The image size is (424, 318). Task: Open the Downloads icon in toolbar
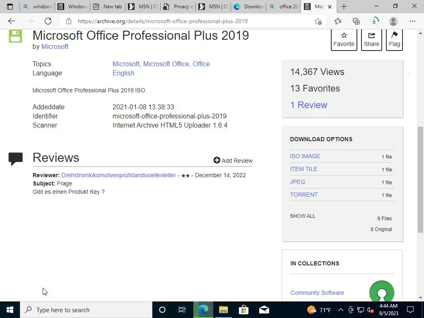[374, 21]
